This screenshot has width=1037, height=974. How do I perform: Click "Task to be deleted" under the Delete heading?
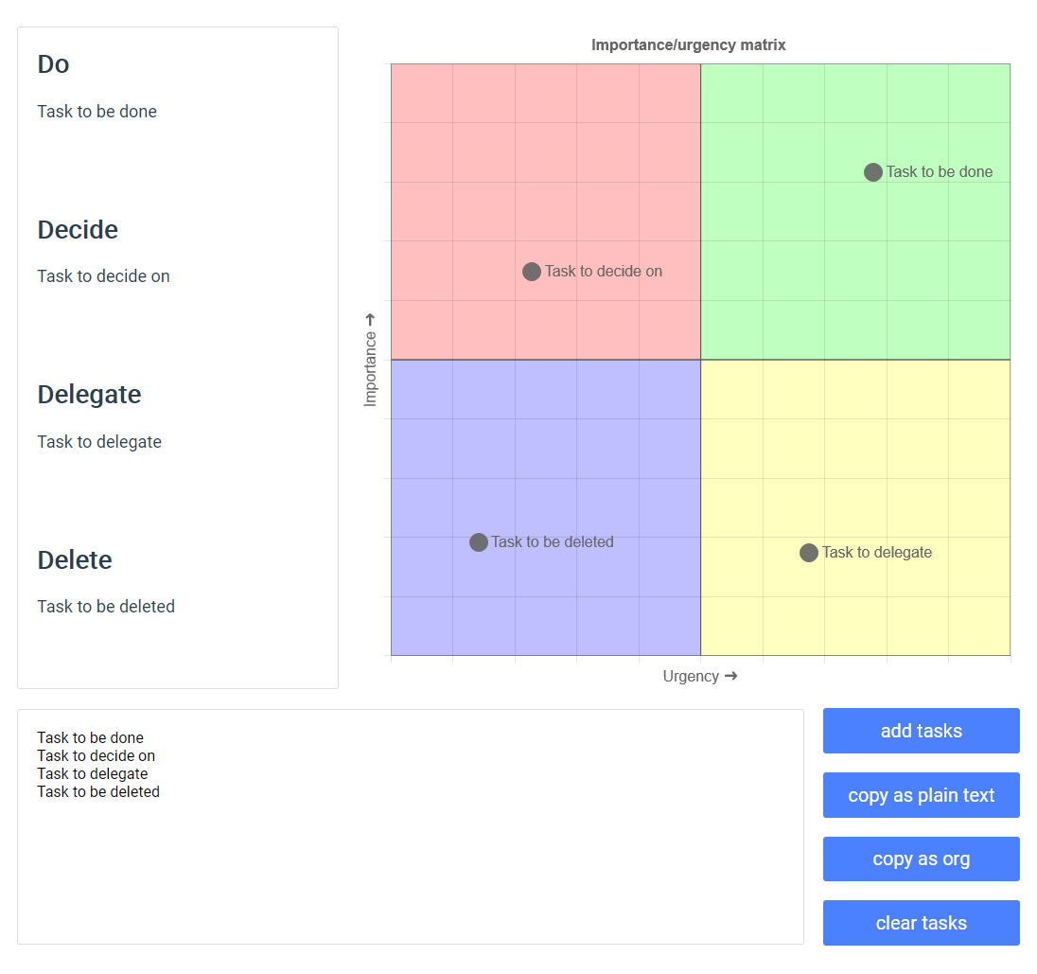pos(106,606)
